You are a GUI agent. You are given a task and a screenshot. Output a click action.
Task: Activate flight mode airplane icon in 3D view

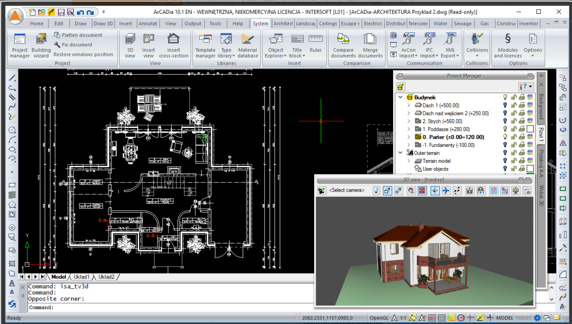pyautogui.click(x=446, y=191)
